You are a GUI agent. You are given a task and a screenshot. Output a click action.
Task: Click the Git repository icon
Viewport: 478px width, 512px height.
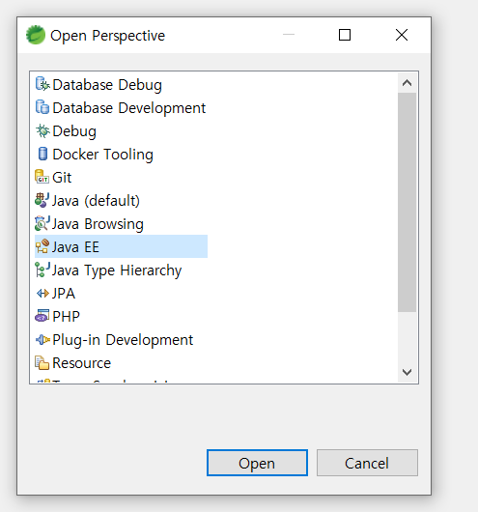[42, 177]
